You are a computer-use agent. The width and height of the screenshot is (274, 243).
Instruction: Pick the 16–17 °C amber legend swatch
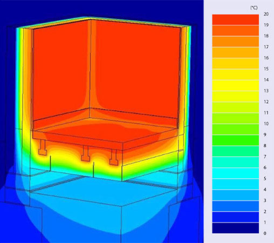tap(235, 52)
